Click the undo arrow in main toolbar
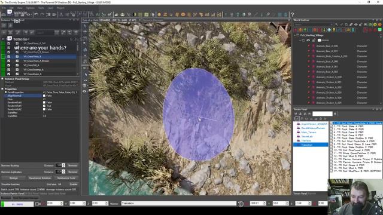The image size is (383, 215). tap(37, 14)
